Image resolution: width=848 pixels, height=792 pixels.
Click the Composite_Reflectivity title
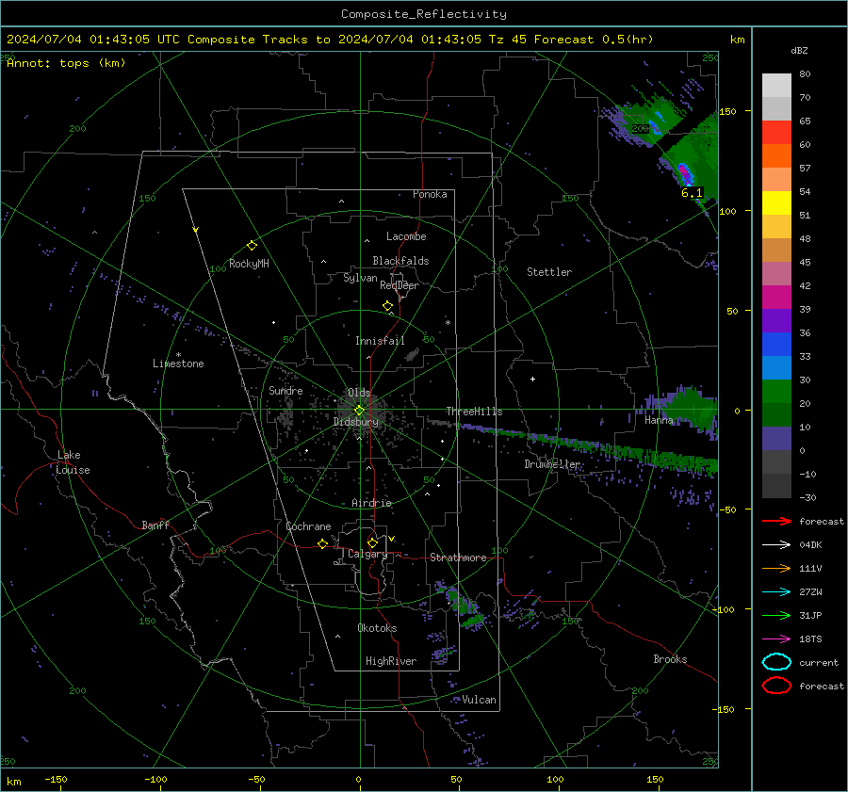point(423,14)
